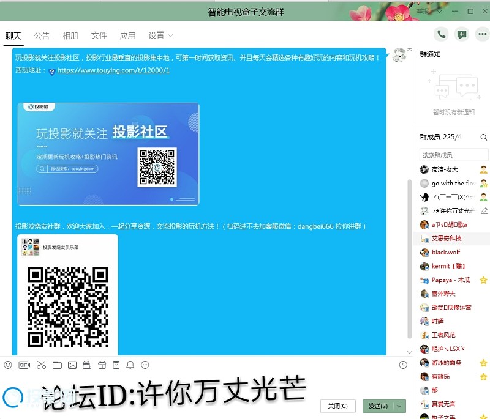Image resolution: width=490 pixels, height=419 pixels.
Task: Collapse the chat area with top arrow
Action: (x=409, y=50)
